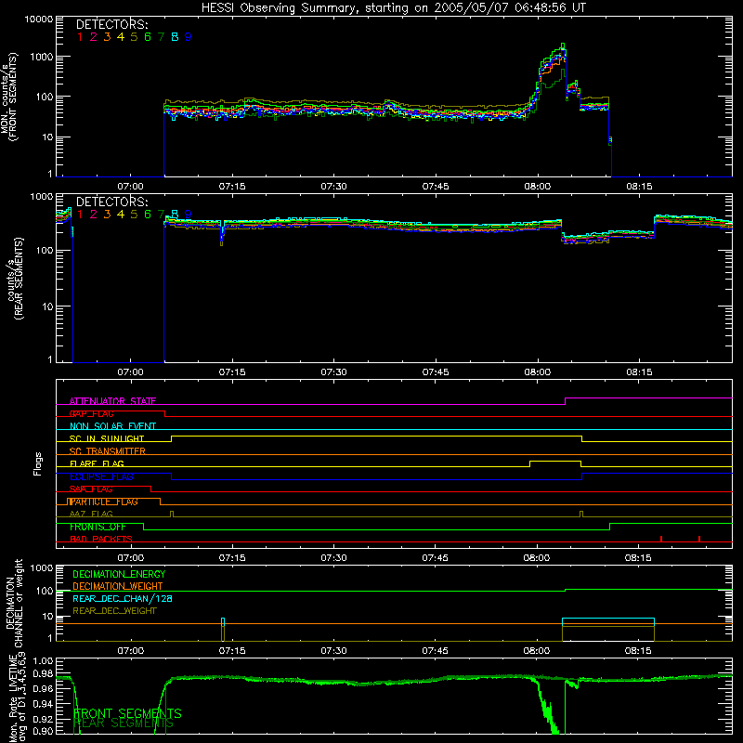Viewport: 743px width, 743px height.
Task: Click red detector 1 in rear segments legend
Action: (80, 215)
